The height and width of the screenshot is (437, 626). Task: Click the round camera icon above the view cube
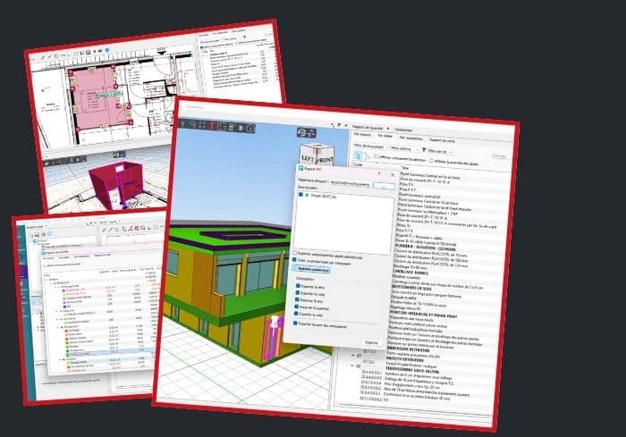pos(302,132)
